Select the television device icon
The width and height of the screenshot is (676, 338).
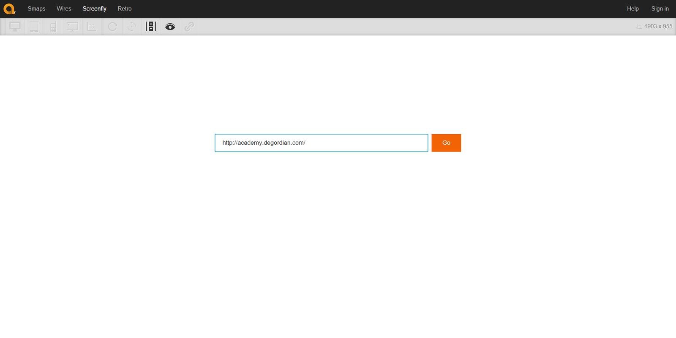click(72, 27)
